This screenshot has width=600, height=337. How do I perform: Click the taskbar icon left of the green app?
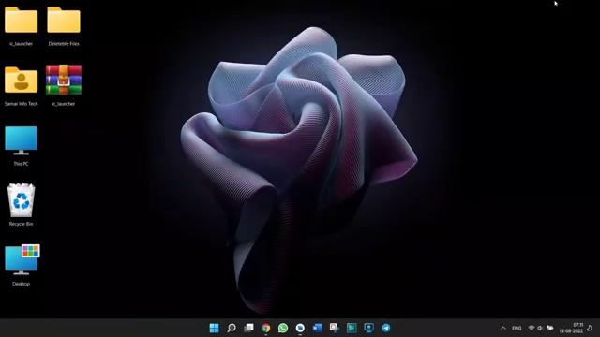335,328
